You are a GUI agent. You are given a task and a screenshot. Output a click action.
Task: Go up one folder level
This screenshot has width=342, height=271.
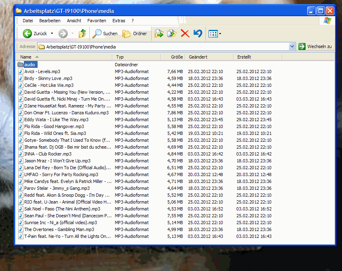pos(82,34)
